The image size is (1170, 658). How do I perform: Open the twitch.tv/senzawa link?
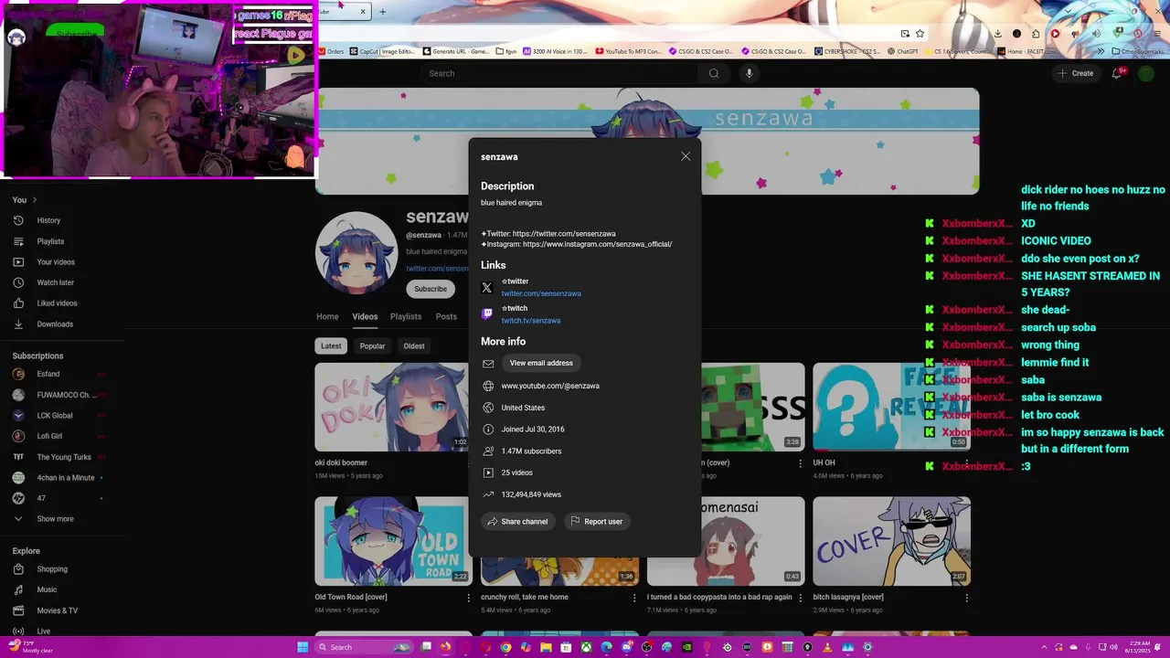pyautogui.click(x=531, y=321)
